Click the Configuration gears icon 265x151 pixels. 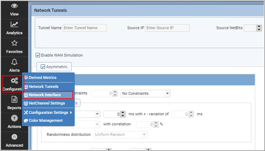[x=14, y=81]
